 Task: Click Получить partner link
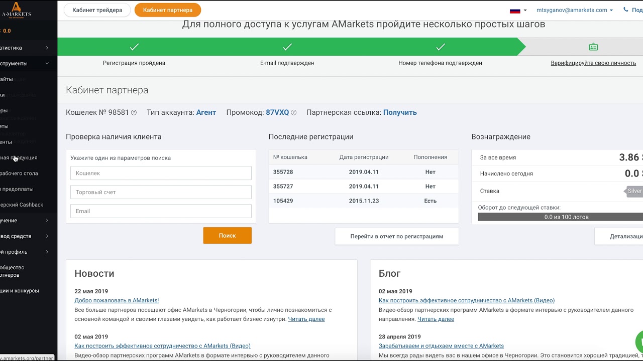click(x=400, y=112)
